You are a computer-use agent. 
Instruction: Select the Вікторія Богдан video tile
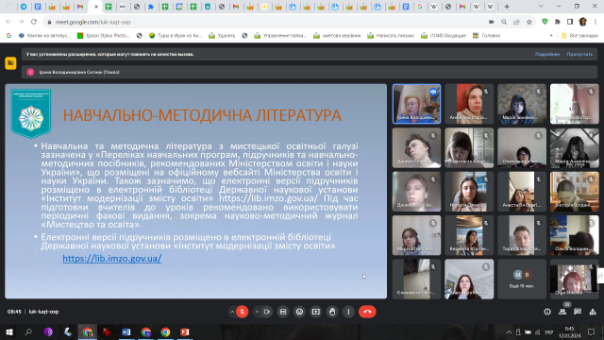(575, 192)
